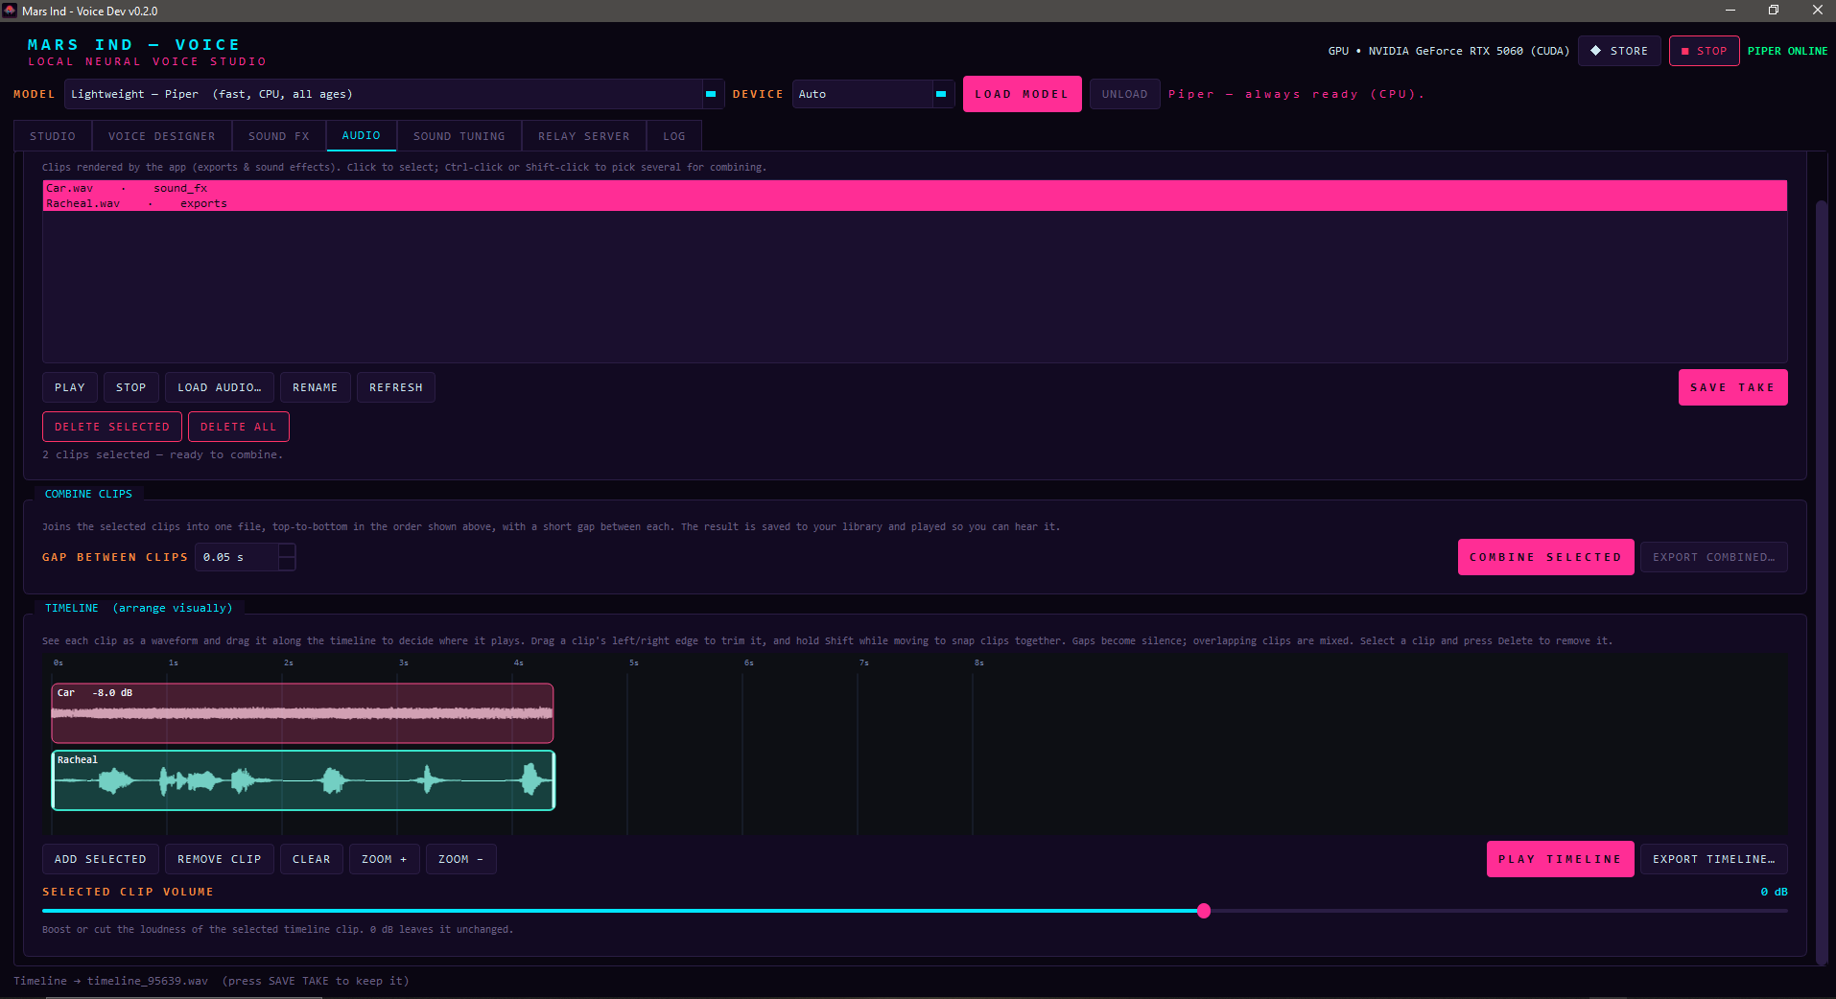Select the Lightweight Piper model combo box
The height and width of the screenshot is (999, 1836).
[394, 94]
